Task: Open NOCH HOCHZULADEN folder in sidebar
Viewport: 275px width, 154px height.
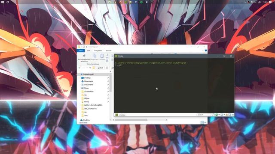Action: tap(93, 105)
